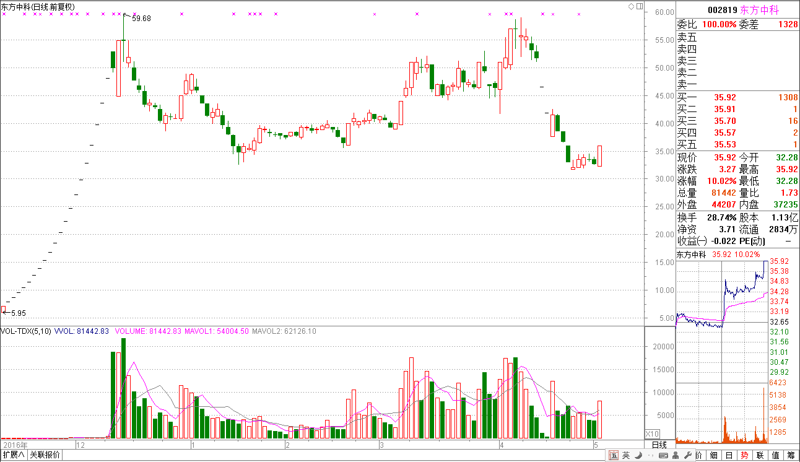Click 股本 value 1.13亿

pos(785,218)
